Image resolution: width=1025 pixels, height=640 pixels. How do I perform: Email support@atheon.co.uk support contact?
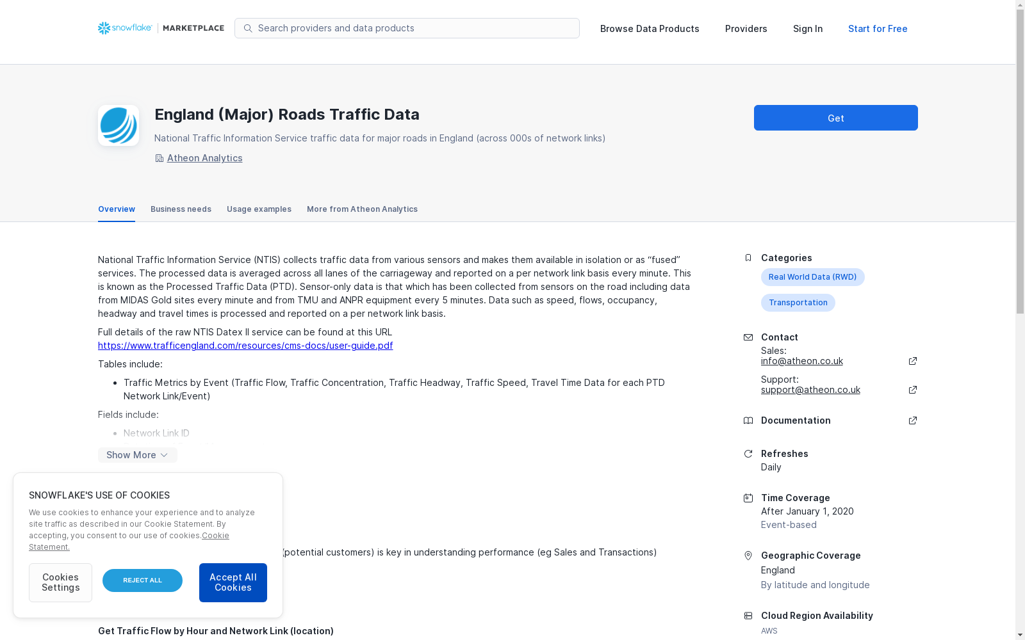click(x=810, y=390)
